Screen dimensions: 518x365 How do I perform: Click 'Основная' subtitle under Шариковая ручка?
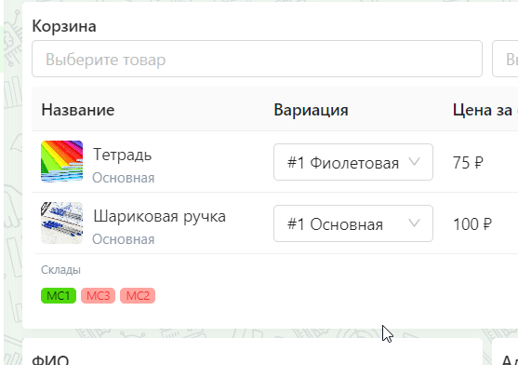point(124,239)
